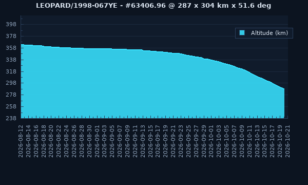Click the x-axis date 2026-10-13
308x185 pixels.
(257, 141)
